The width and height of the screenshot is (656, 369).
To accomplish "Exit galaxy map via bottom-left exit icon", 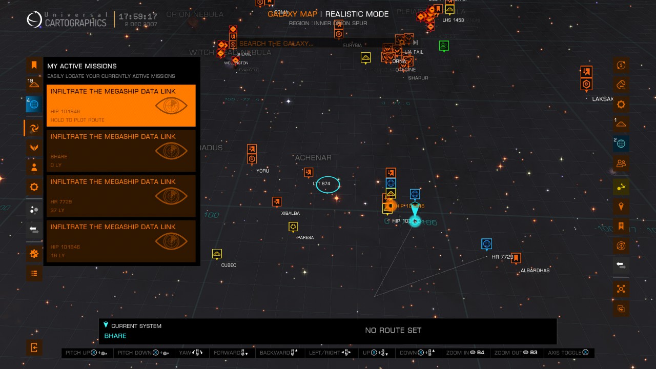I will click(34, 348).
